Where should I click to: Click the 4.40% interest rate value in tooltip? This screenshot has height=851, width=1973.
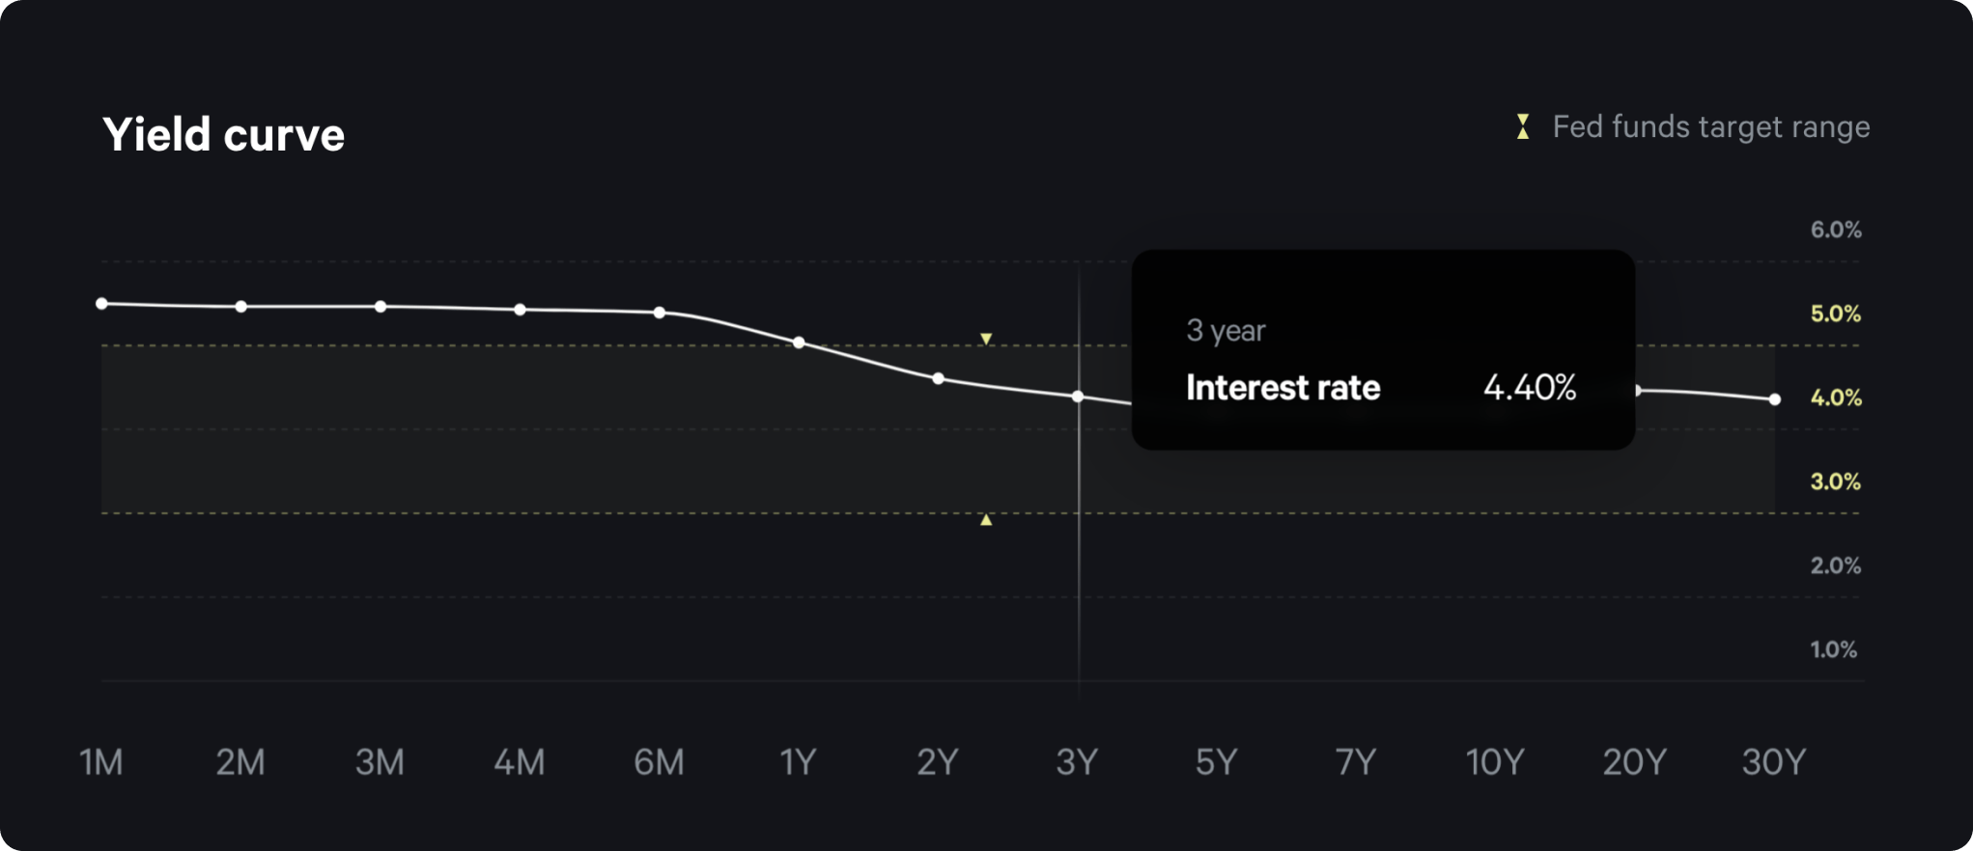tap(1529, 388)
